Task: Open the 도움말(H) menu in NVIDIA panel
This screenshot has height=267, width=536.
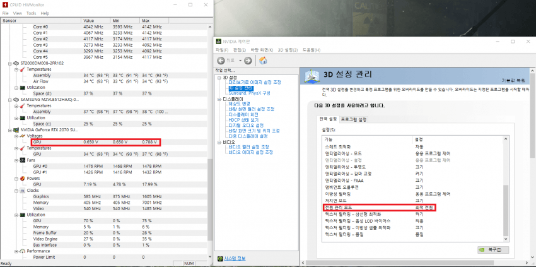Action: (312, 50)
